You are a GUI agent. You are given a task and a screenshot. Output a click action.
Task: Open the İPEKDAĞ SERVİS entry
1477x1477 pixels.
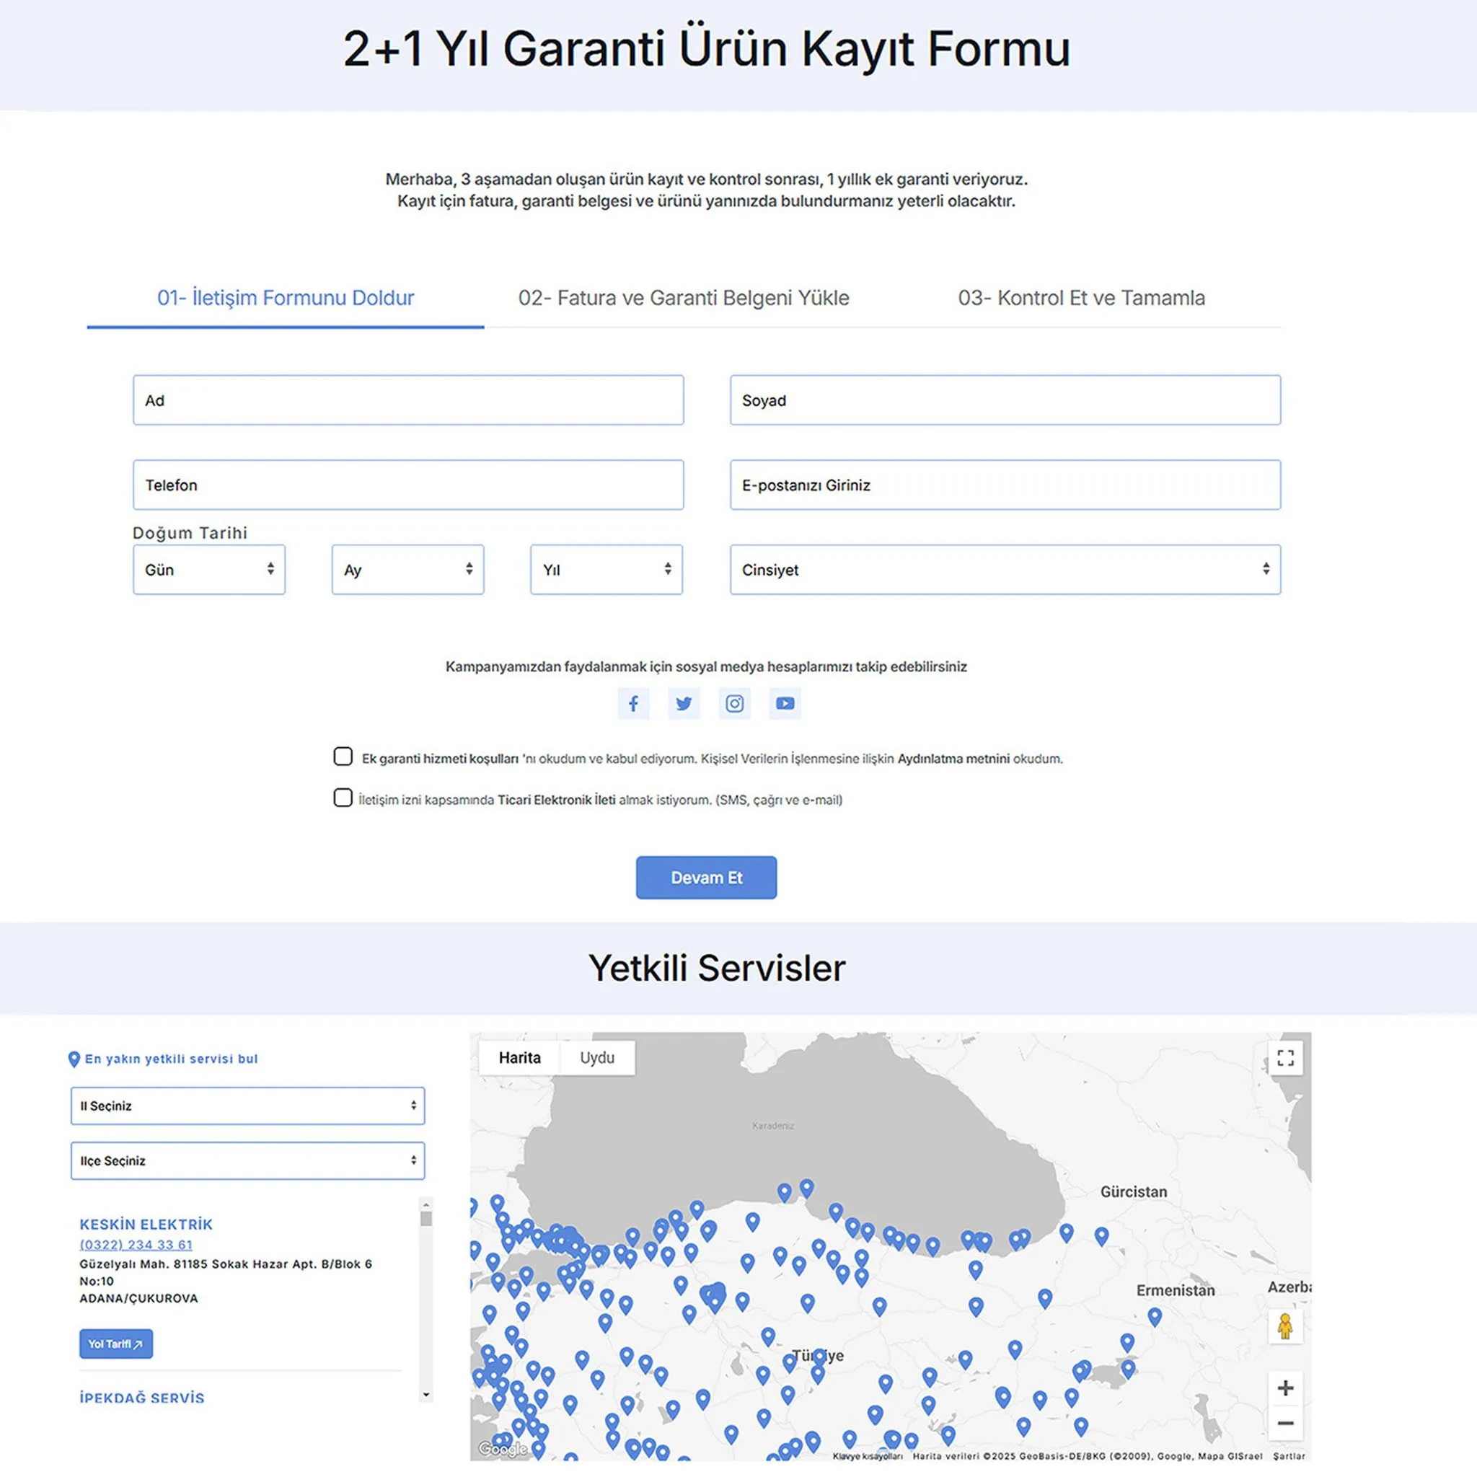[142, 1398]
